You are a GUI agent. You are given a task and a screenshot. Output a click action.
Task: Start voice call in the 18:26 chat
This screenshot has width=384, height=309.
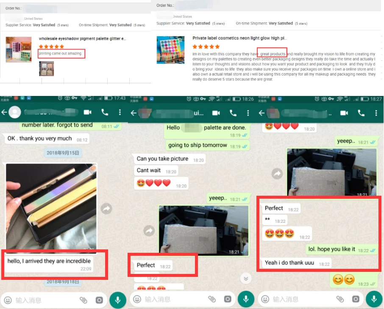(x=233, y=113)
